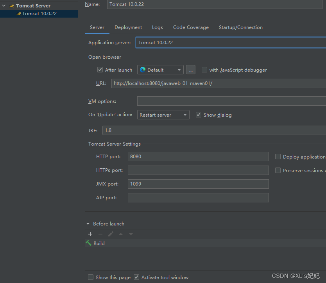Open the Restart server update action dropdown
The height and width of the screenshot is (283, 326).
[163, 115]
